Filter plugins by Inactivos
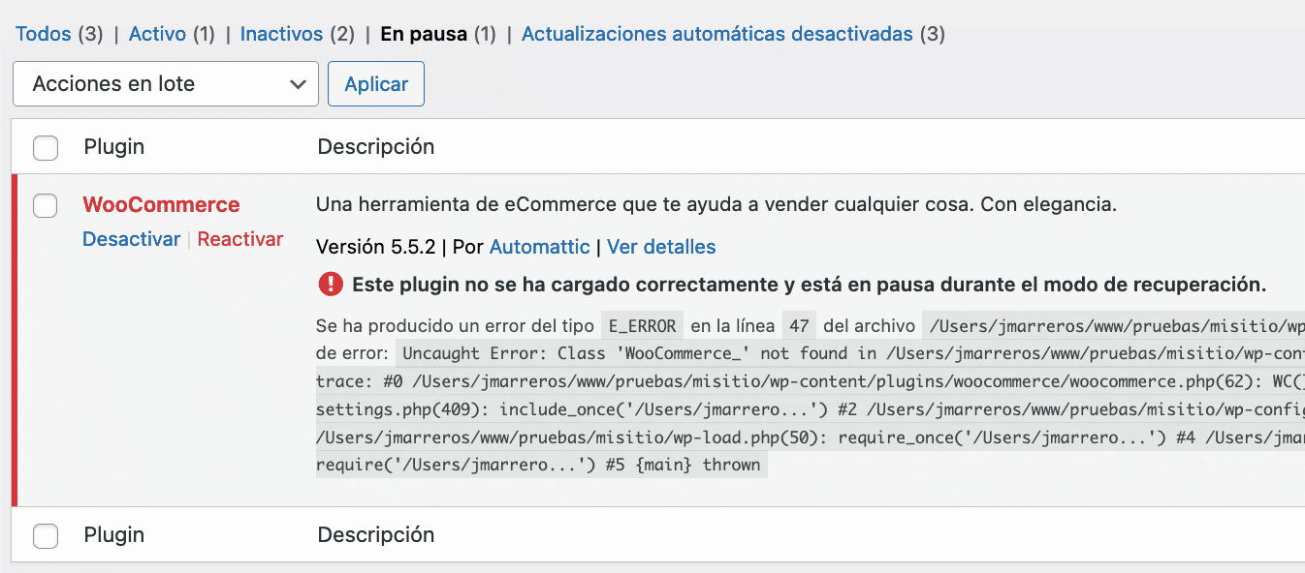This screenshot has width=1305, height=573. tap(281, 34)
